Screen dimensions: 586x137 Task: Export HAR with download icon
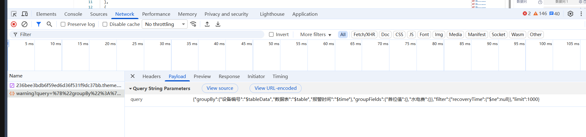218,24
